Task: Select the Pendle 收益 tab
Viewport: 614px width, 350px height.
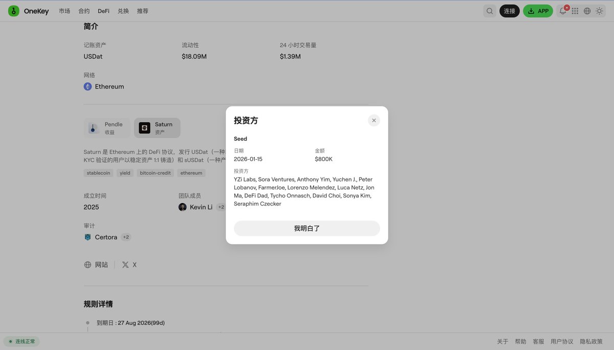Action: [x=107, y=128]
